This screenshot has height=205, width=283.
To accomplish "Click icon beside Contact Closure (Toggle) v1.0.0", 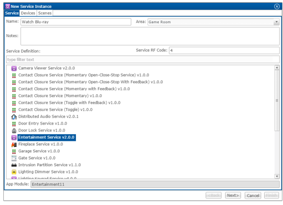I will coord(14,110).
